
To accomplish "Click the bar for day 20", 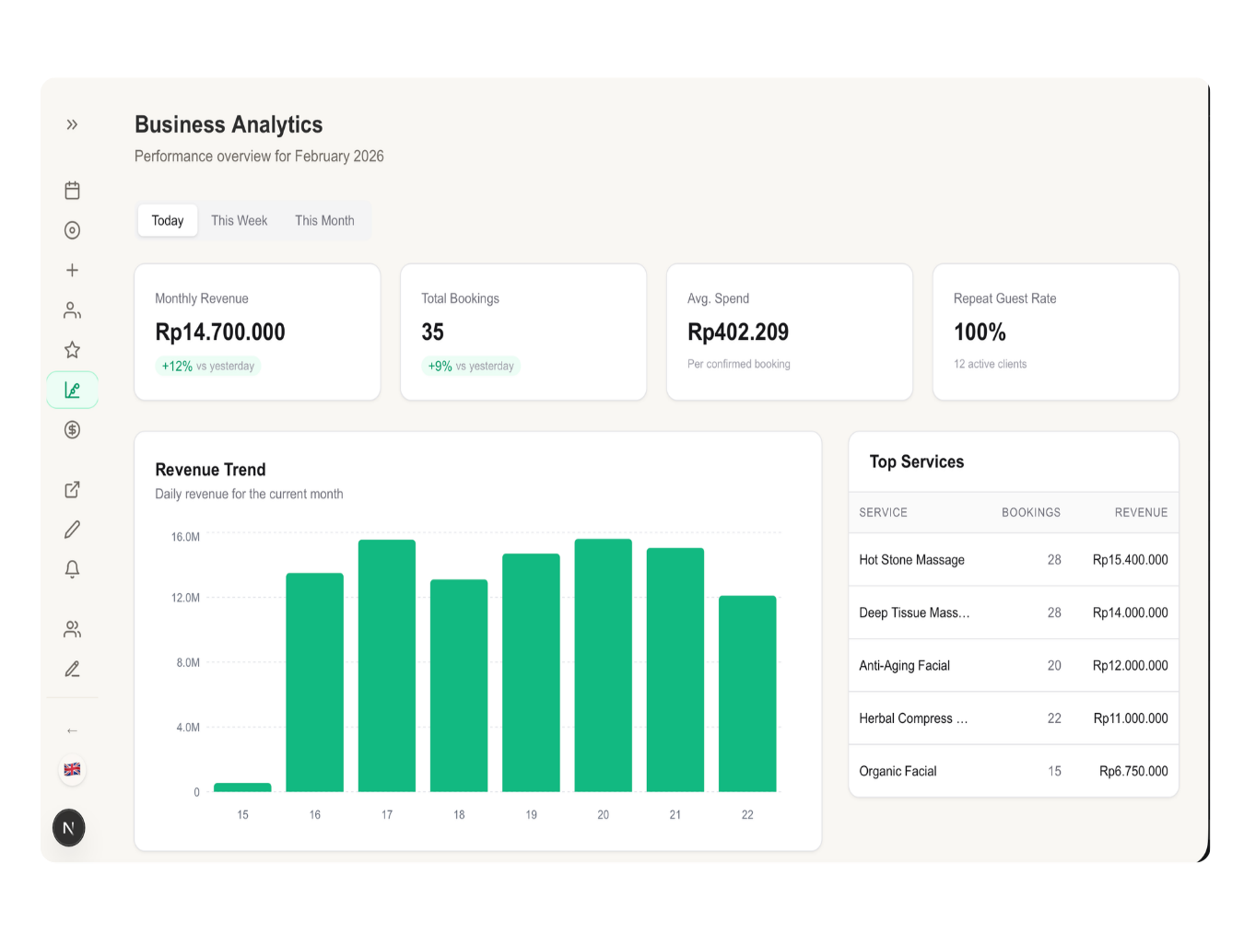I will [603, 665].
